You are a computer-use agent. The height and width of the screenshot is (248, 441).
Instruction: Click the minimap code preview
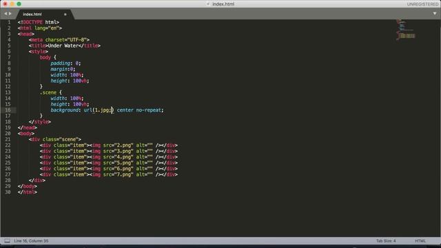pos(405,30)
